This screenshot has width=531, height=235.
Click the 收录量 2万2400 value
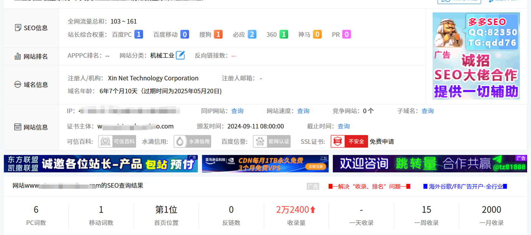(x=292, y=209)
